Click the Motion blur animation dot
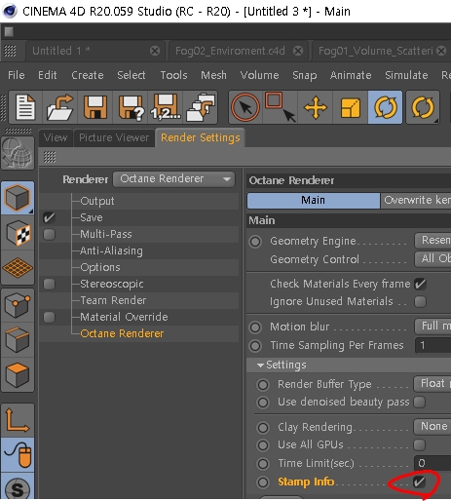This screenshot has width=451, height=501. [x=255, y=328]
